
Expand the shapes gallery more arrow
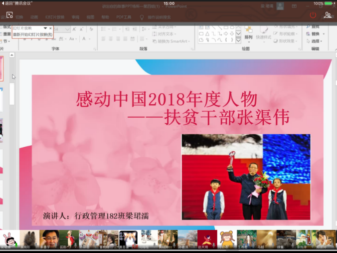[238, 41]
